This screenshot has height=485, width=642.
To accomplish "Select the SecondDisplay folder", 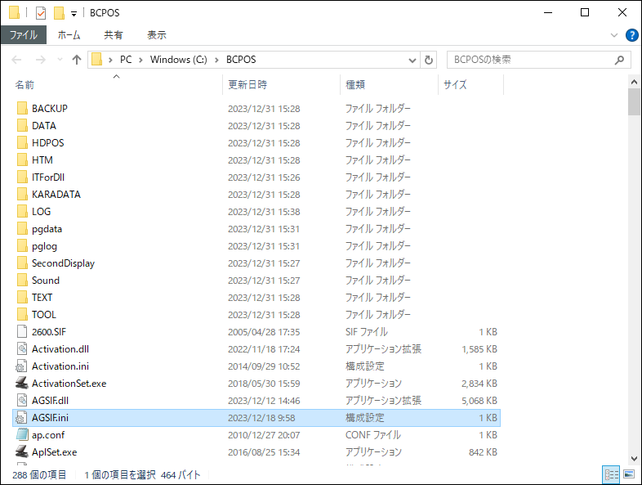I will point(63,263).
